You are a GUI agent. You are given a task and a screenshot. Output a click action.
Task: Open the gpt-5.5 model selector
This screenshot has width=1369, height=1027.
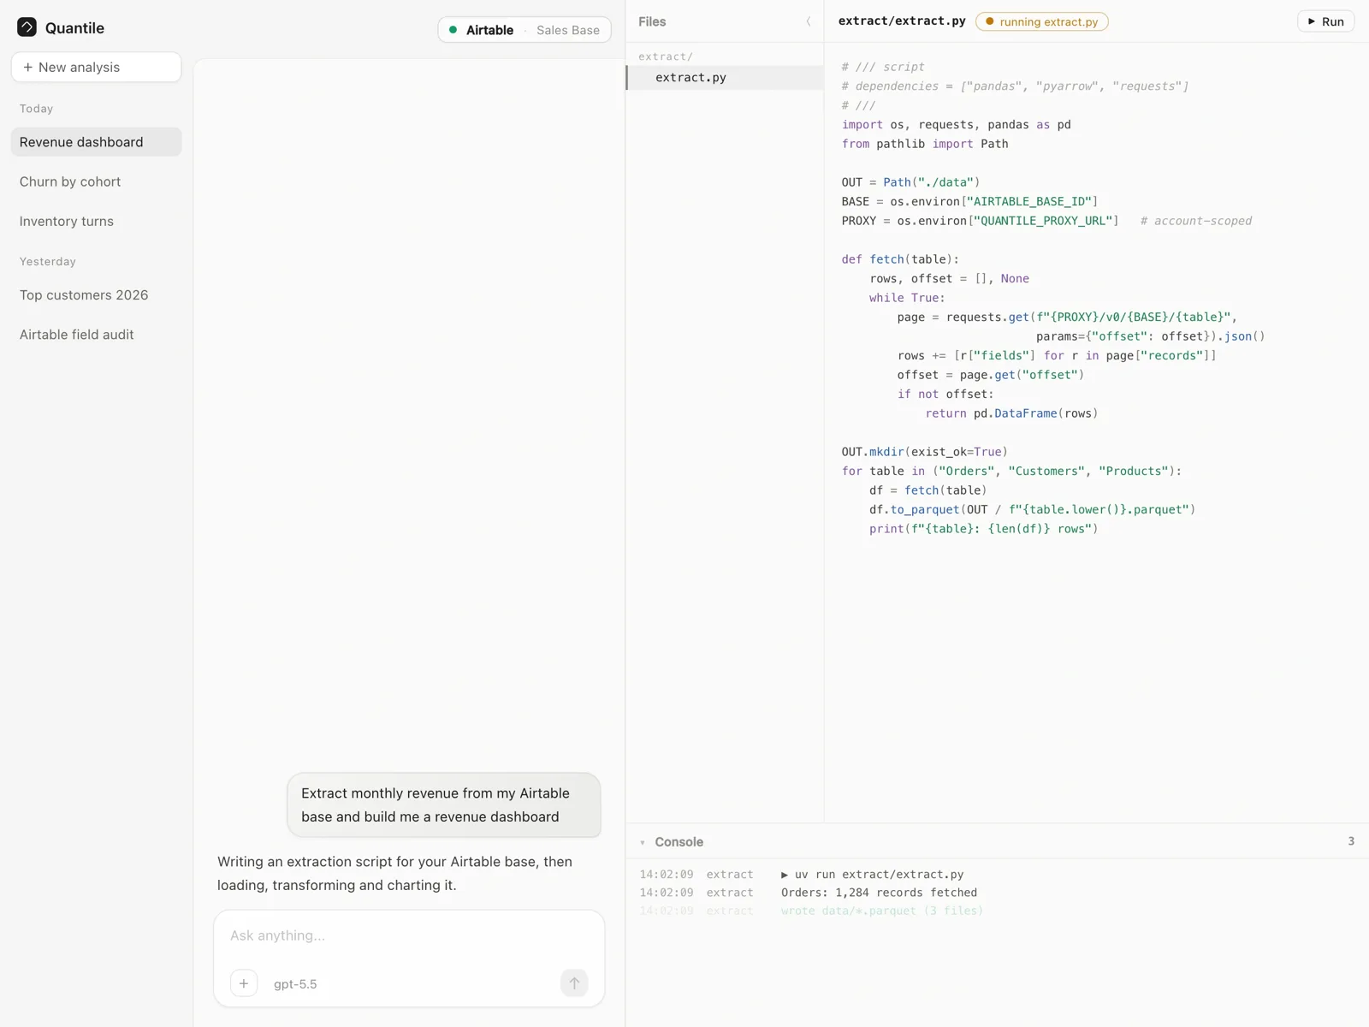click(295, 984)
